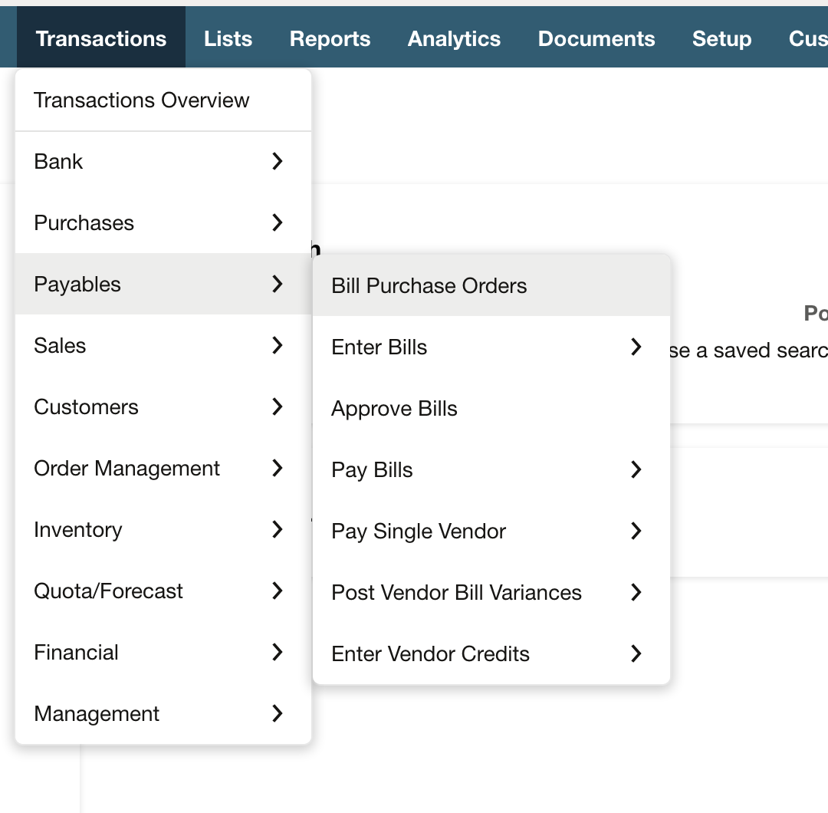828x813 pixels.
Task: Open Approve Bills from Payables submenu
Action: [491, 408]
